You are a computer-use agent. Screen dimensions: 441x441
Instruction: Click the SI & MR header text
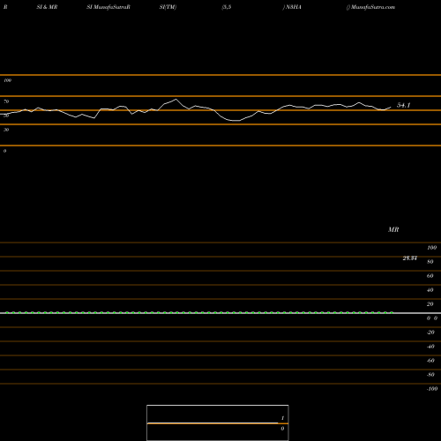[47, 7]
